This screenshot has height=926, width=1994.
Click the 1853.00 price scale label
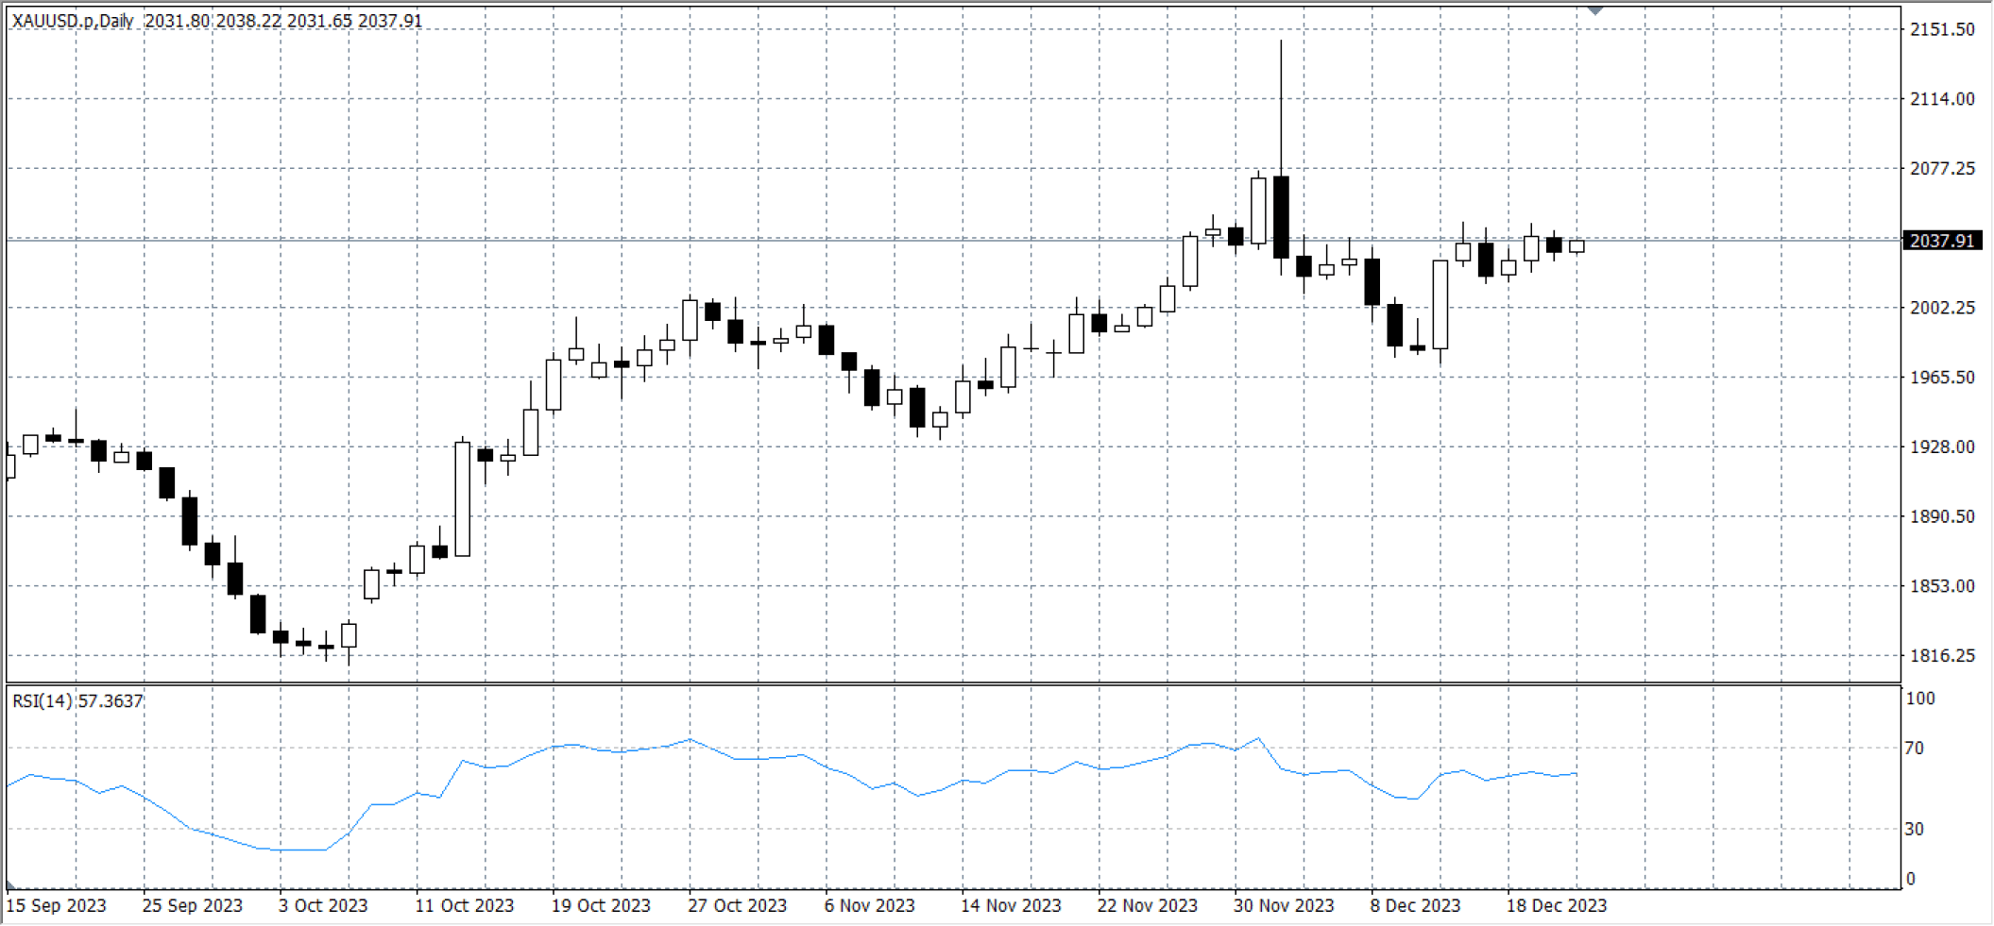(1942, 586)
